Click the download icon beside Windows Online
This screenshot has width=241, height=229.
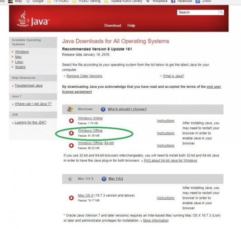pos(71,121)
